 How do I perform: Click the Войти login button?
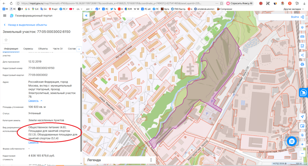tap(297, 17)
